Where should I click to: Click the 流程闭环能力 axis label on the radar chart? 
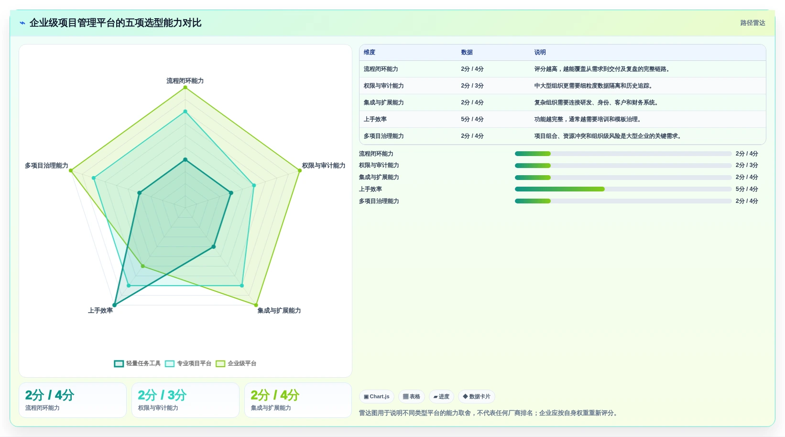click(x=185, y=81)
